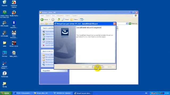This screenshot has width=170, height=95.
Task: Select Video_2022 file on desktop
Action: 14,54
